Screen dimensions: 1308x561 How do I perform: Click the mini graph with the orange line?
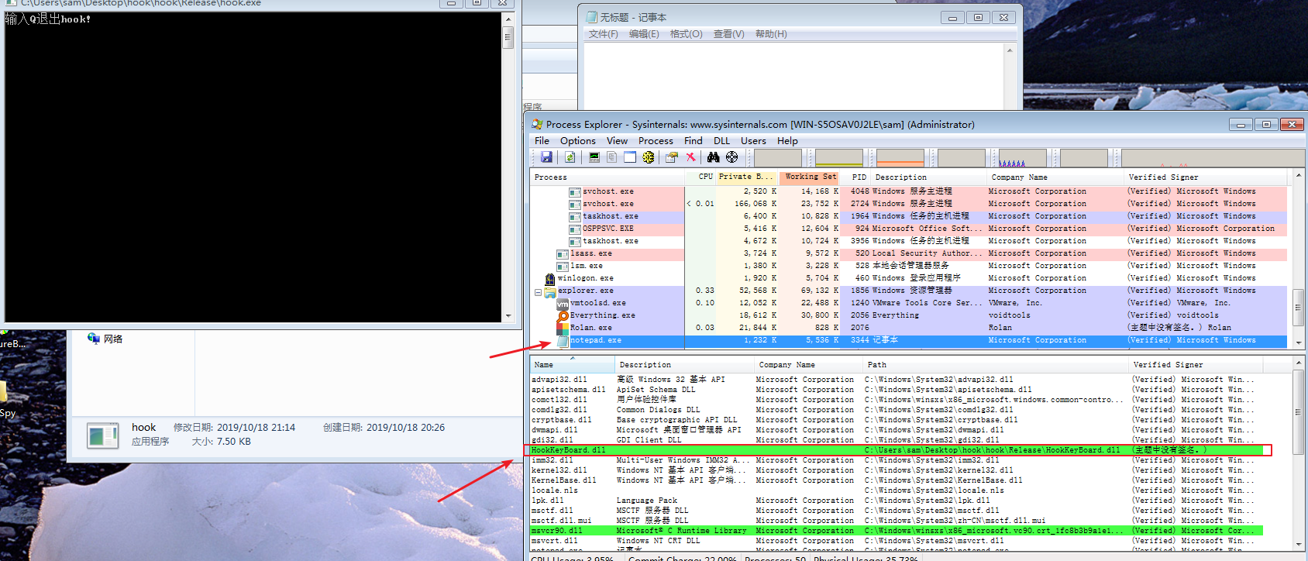coord(900,157)
